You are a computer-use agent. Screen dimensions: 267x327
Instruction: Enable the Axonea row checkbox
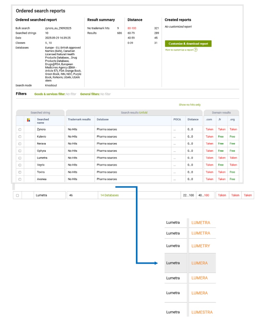pyautogui.click(x=20, y=179)
